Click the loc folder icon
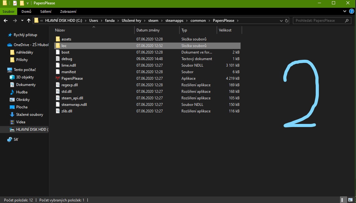Viewport: 356px width, 203px height. pyautogui.click(x=58, y=45)
